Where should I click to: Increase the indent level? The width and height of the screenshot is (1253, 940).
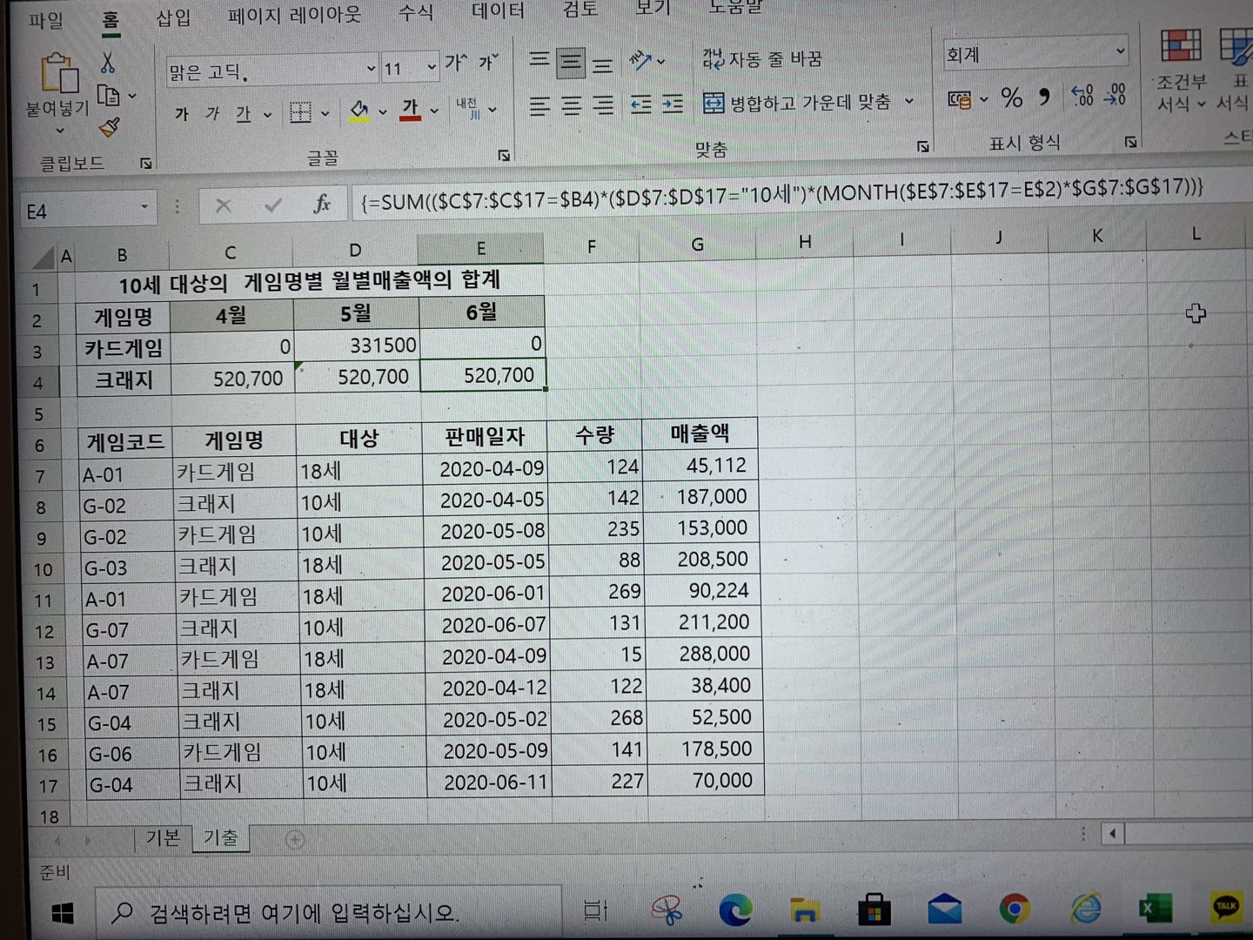(x=673, y=105)
